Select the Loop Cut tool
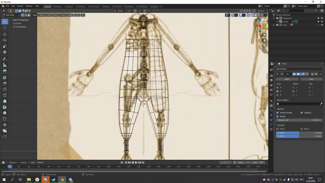Image resolution: width=325 pixels, height=183 pixels. [5, 89]
